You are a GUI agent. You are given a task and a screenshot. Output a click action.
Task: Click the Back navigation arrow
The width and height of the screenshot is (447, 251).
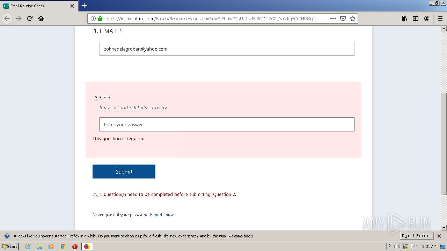pos(7,18)
